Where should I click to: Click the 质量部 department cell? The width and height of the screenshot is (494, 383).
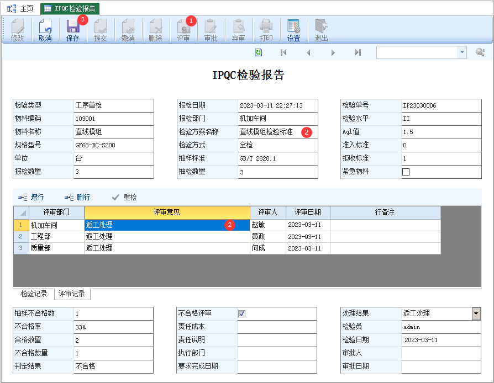pos(56,248)
